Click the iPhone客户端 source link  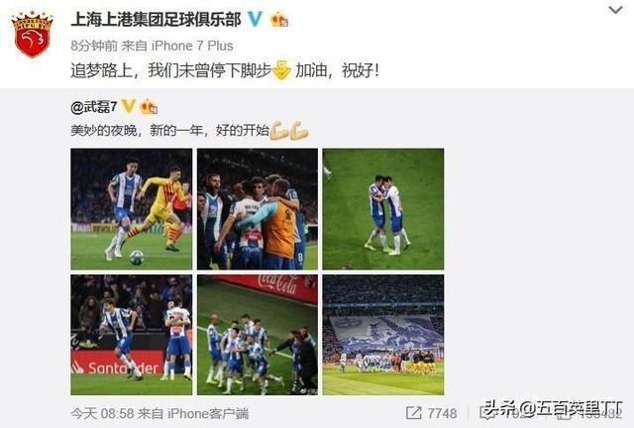click(x=208, y=413)
